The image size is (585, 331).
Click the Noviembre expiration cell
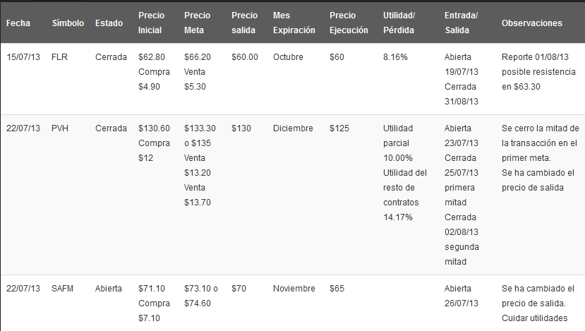coord(294,289)
